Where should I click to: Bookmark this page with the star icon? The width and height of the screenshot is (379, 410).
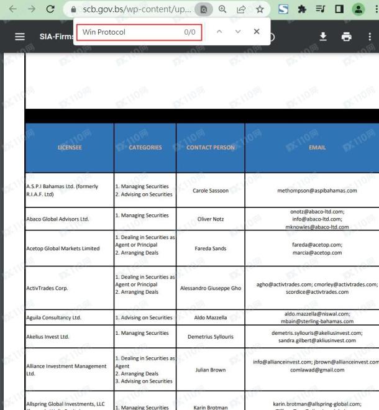(x=260, y=9)
